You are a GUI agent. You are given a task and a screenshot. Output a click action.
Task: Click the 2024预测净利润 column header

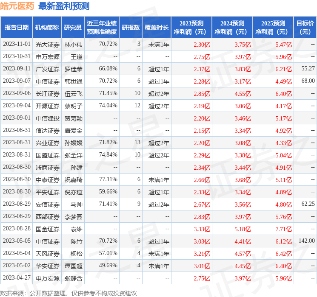click(232, 28)
